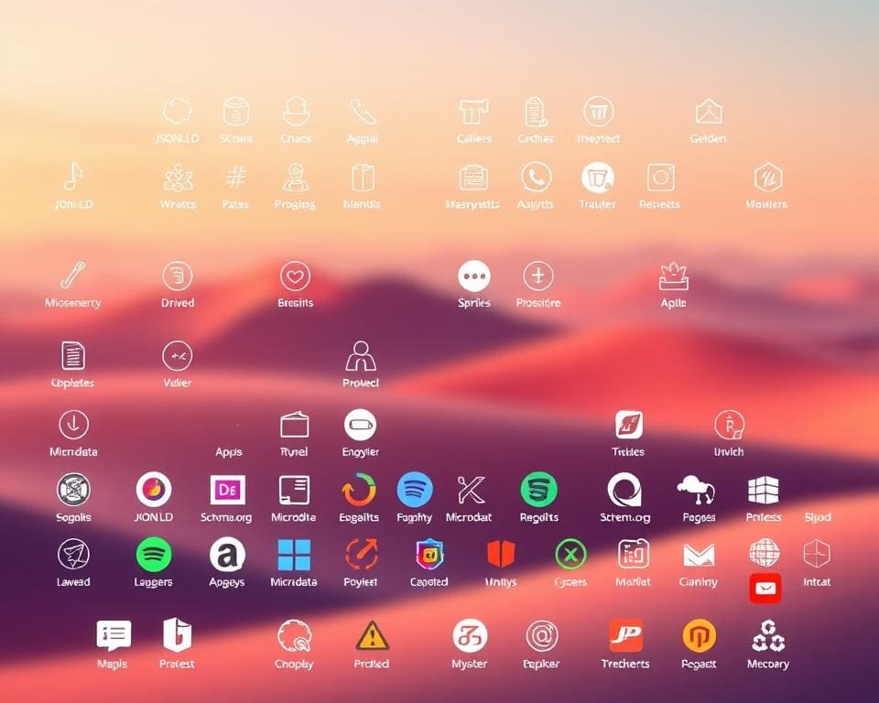Launch the red JP Trecherts icon
The image size is (879, 703).
point(625,636)
